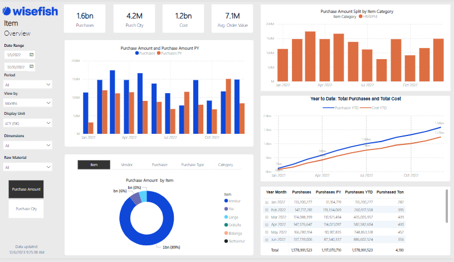
Task: Expand the Jan 2022 table row
Action: pyautogui.click(x=267, y=201)
